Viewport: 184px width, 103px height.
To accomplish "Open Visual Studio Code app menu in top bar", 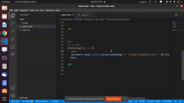I will (26, 2).
